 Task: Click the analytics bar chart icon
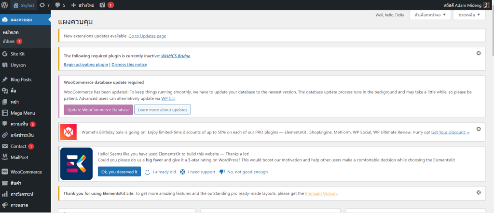[5, 194]
